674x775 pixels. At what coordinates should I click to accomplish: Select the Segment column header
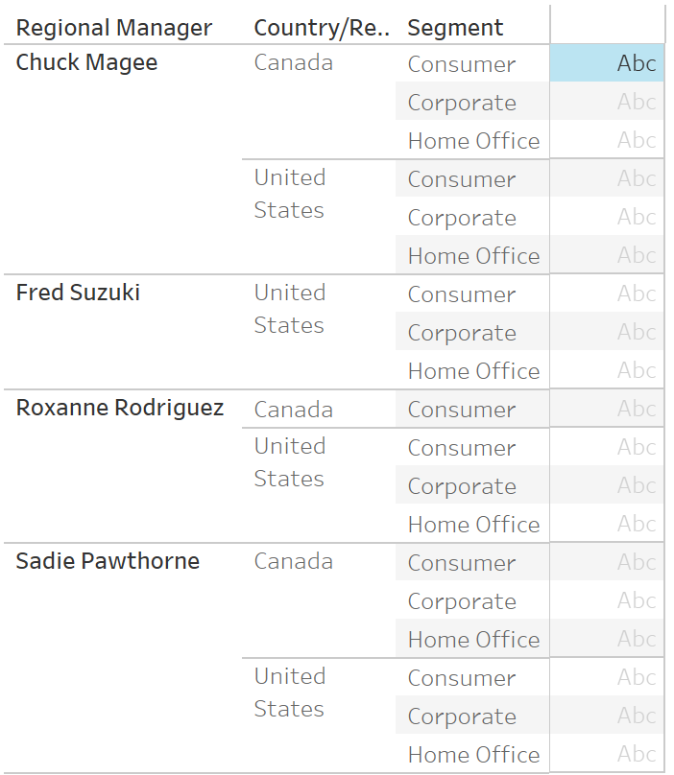pyautogui.click(x=455, y=28)
